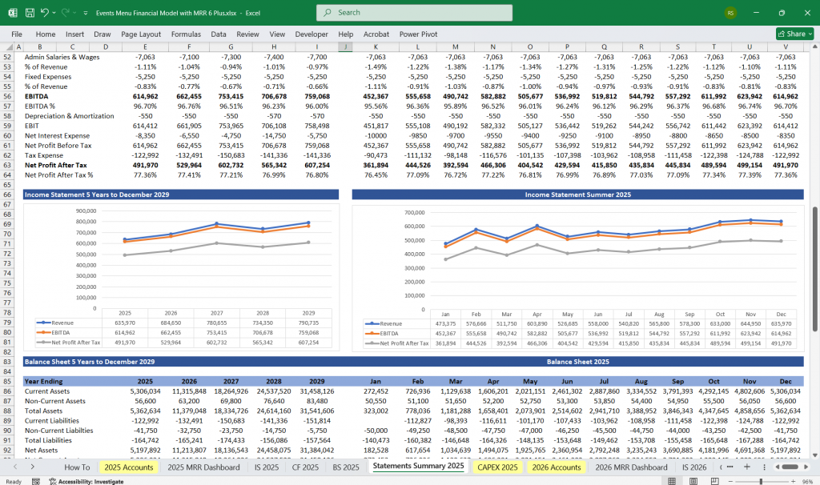Select the Save icon on Quick Access Toolbar

pos(30,12)
